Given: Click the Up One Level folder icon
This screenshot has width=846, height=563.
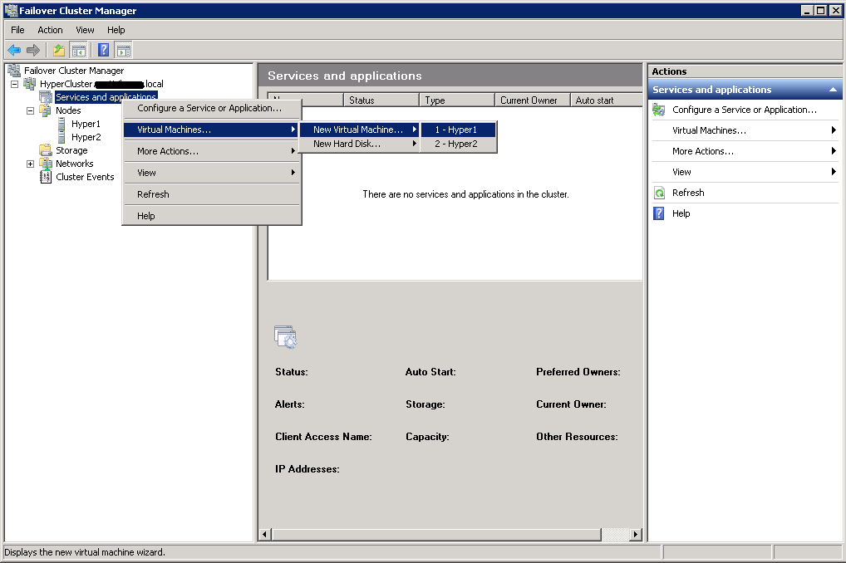Looking at the screenshot, I should click(59, 50).
